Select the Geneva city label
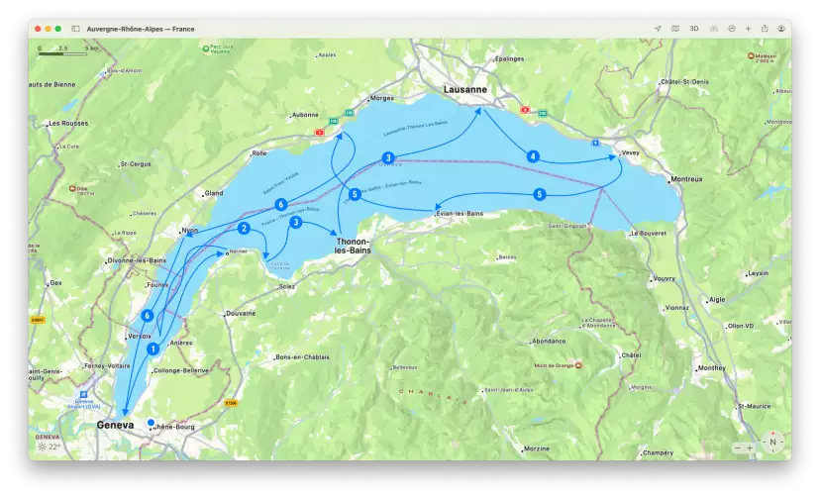The image size is (820, 498). coord(115,425)
